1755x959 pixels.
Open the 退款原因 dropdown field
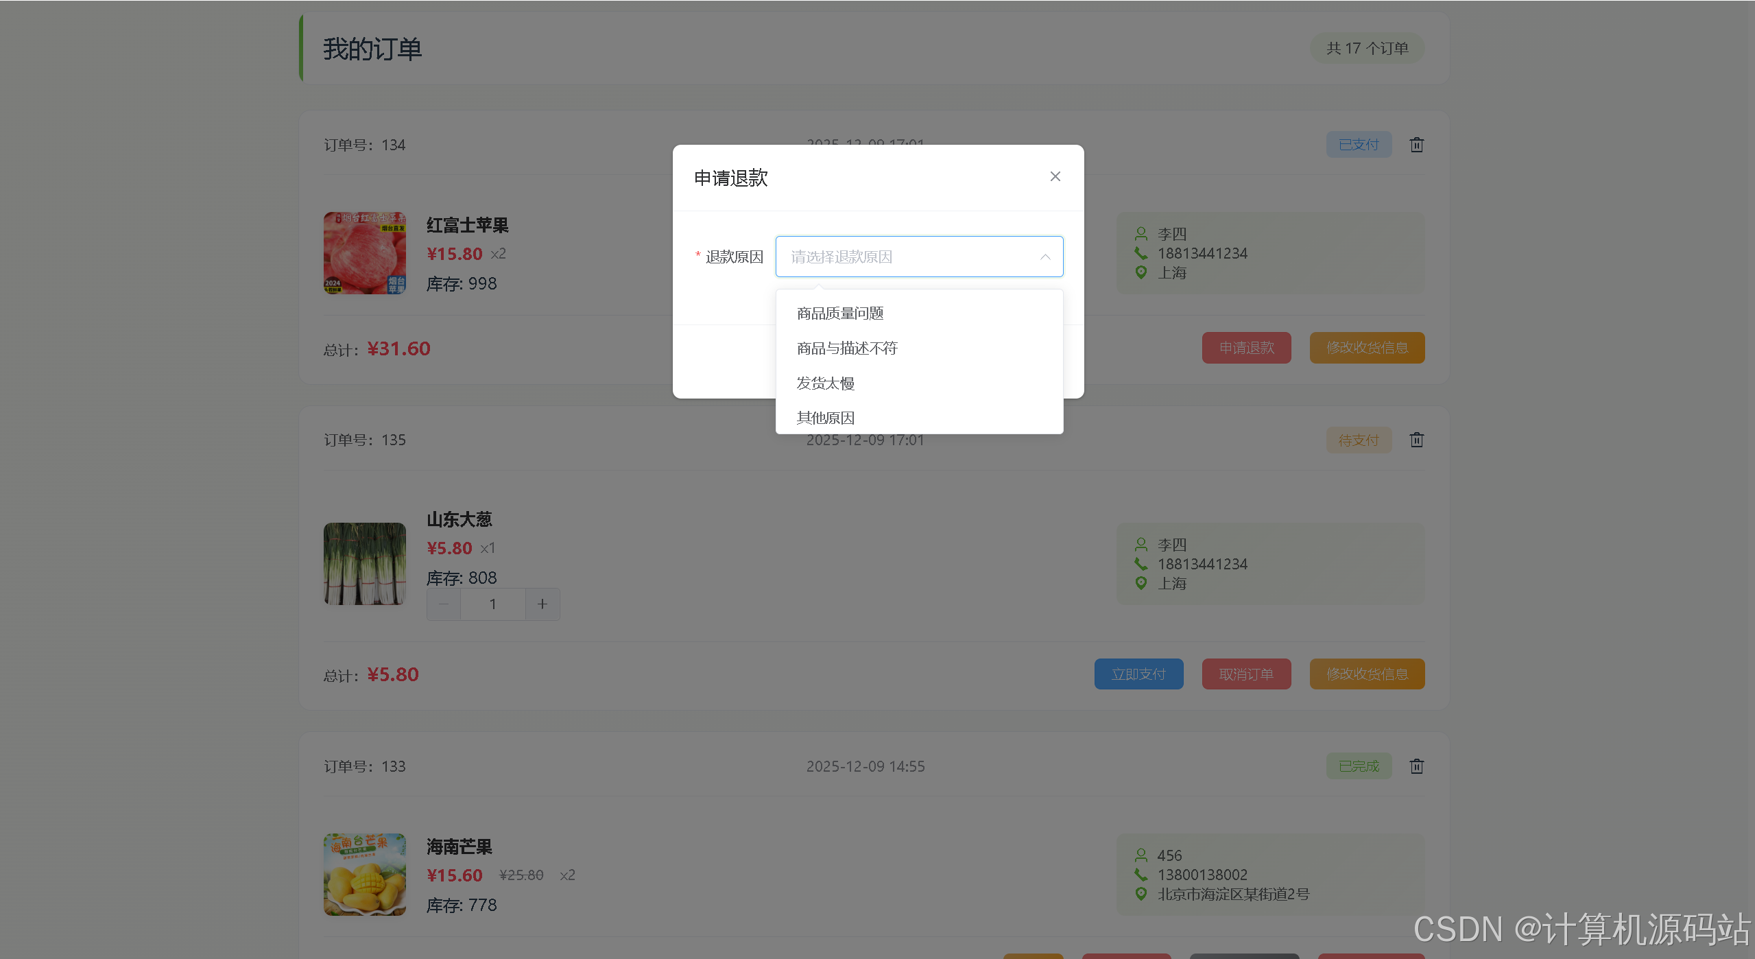click(905, 257)
